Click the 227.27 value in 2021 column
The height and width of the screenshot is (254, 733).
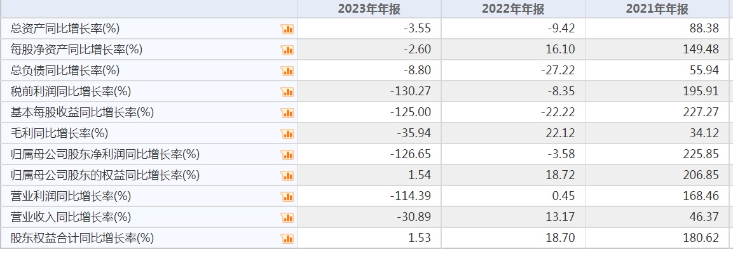[x=699, y=112]
